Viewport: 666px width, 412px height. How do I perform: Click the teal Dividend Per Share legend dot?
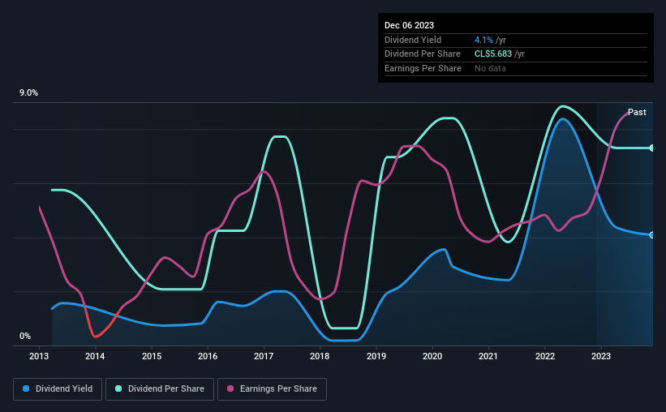[118, 388]
